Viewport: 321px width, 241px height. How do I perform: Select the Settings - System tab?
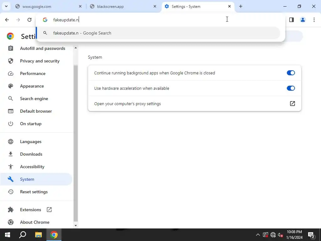click(197, 6)
